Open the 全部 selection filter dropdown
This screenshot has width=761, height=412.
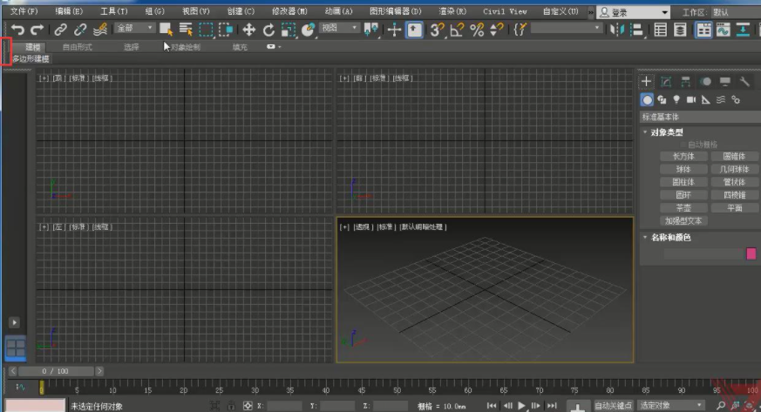134,29
